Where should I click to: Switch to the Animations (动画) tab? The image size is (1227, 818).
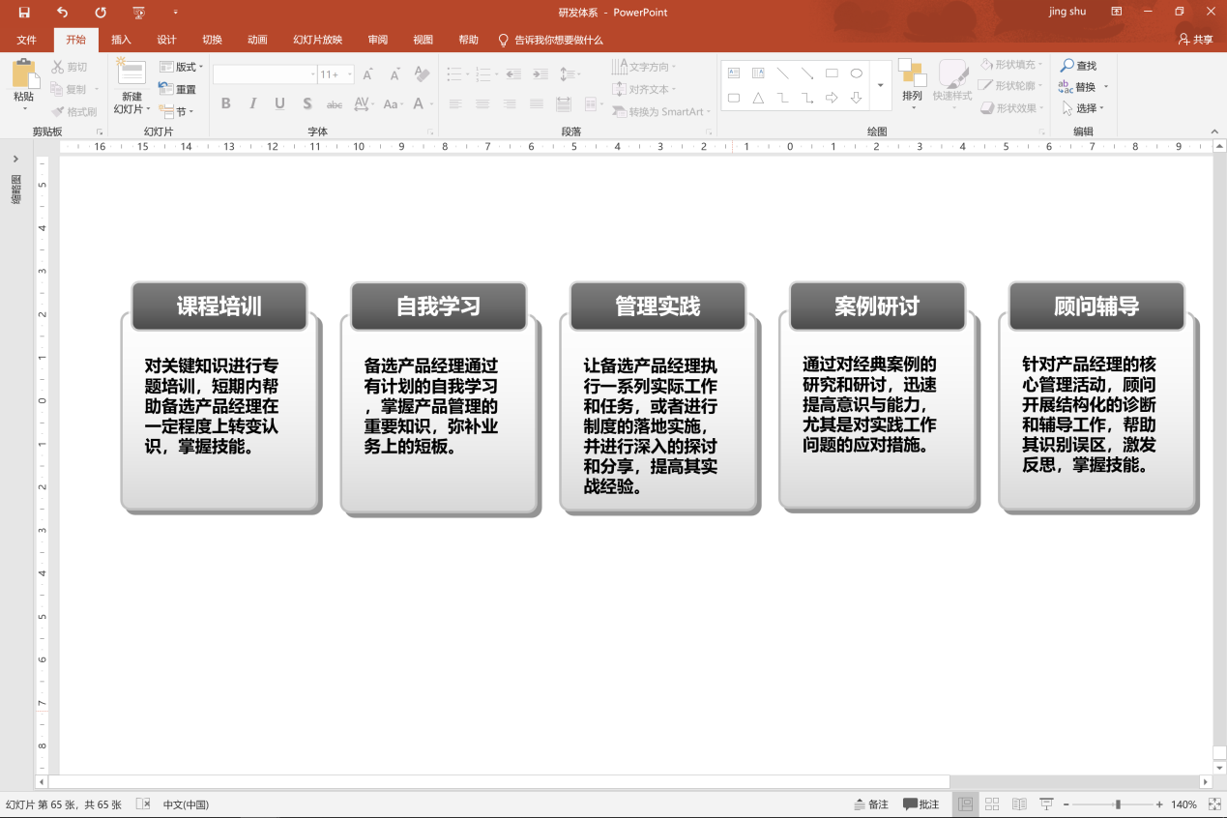pyautogui.click(x=257, y=40)
